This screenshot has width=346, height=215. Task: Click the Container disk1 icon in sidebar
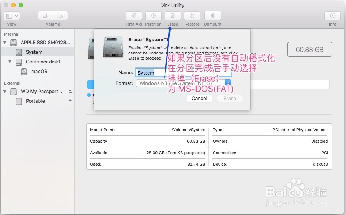pyautogui.click(x=19, y=62)
